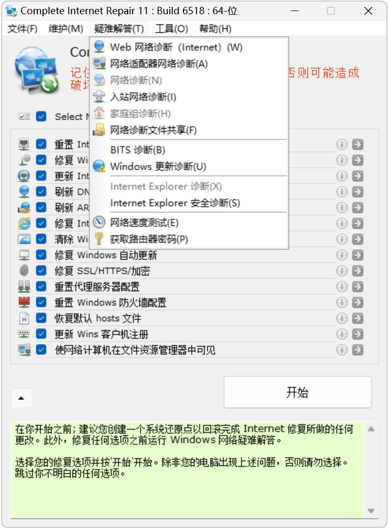Click the firewall brick wall icon
This screenshot has height=529, width=388.
click(x=24, y=302)
